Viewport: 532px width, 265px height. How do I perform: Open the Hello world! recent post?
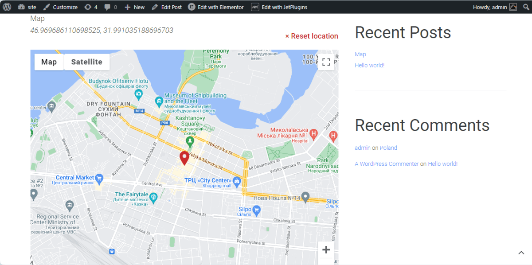point(369,65)
